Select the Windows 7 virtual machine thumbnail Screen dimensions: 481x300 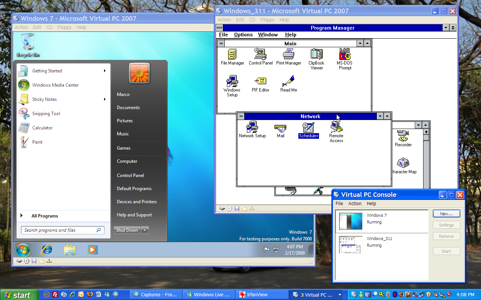click(x=351, y=221)
